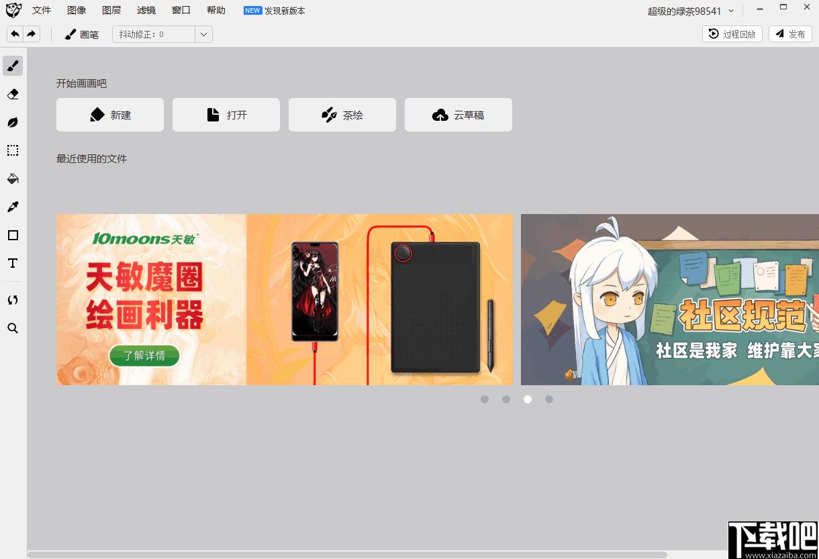This screenshot has height=559, width=819.
Task: Select the rotate canvas tool
Action: tap(13, 300)
